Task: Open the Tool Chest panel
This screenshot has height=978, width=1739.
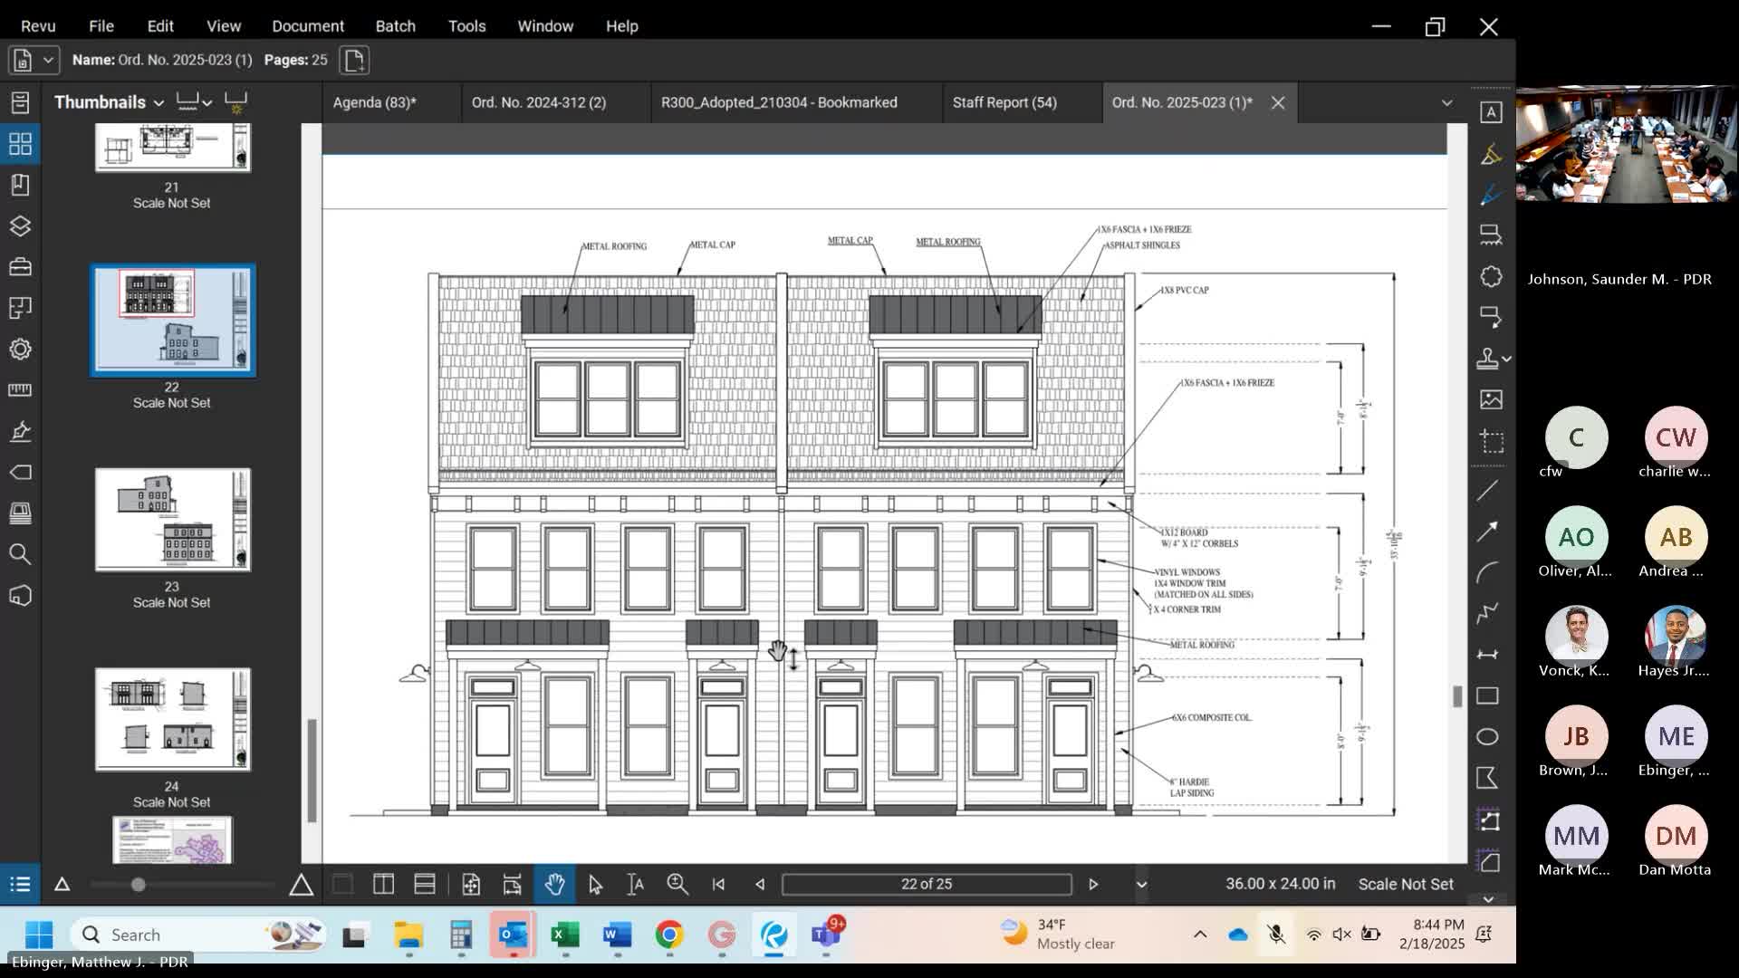Action: [20, 266]
